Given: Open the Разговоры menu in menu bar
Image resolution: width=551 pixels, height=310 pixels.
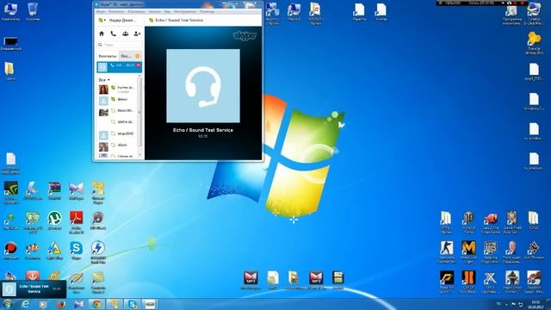Looking at the screenshot, I should (x=136, y=11).
